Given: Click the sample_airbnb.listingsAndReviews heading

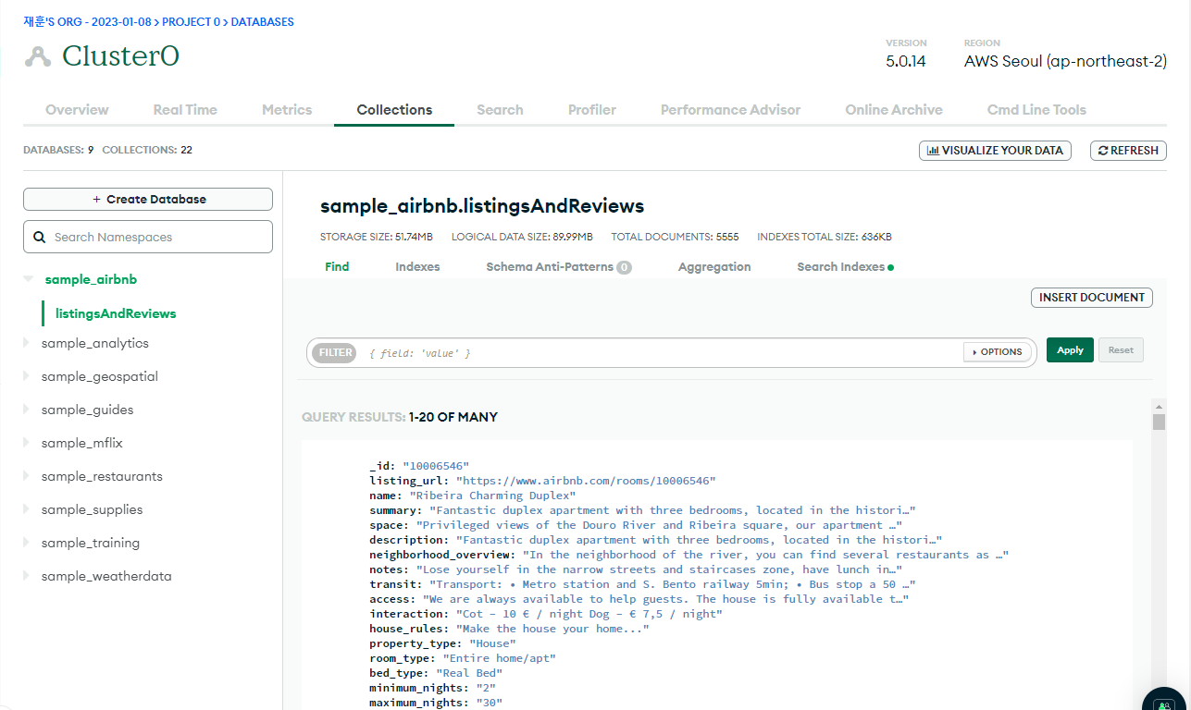Looking at the screenshot, I should click(x=482, y=205).
